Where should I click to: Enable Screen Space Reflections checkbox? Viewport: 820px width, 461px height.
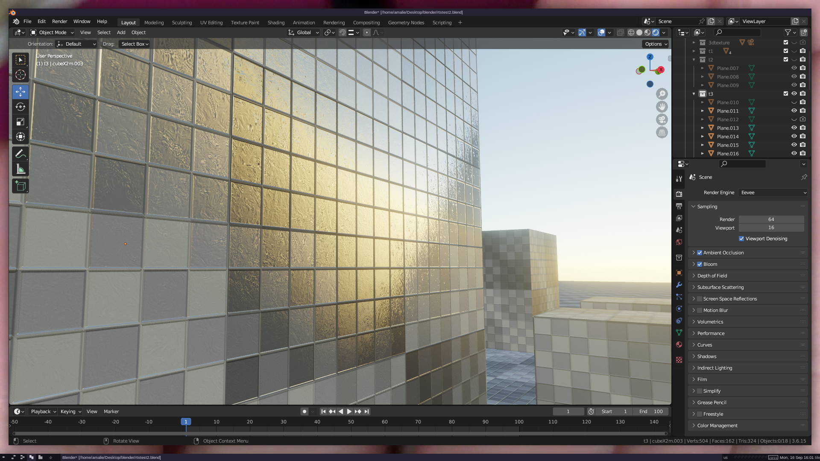(x=700, y=299)
